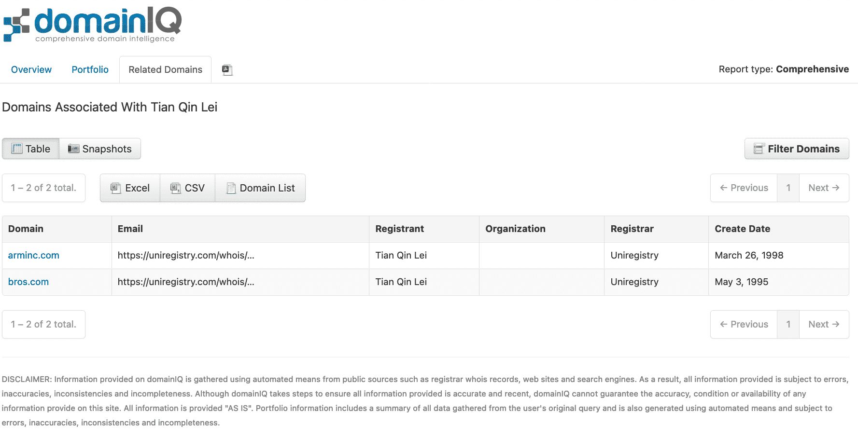Click the bottom '1 – 2 of 2 total.' counter
Image resolution: width=858 pixels, height=437 pixels.
[x=44, y=324]
